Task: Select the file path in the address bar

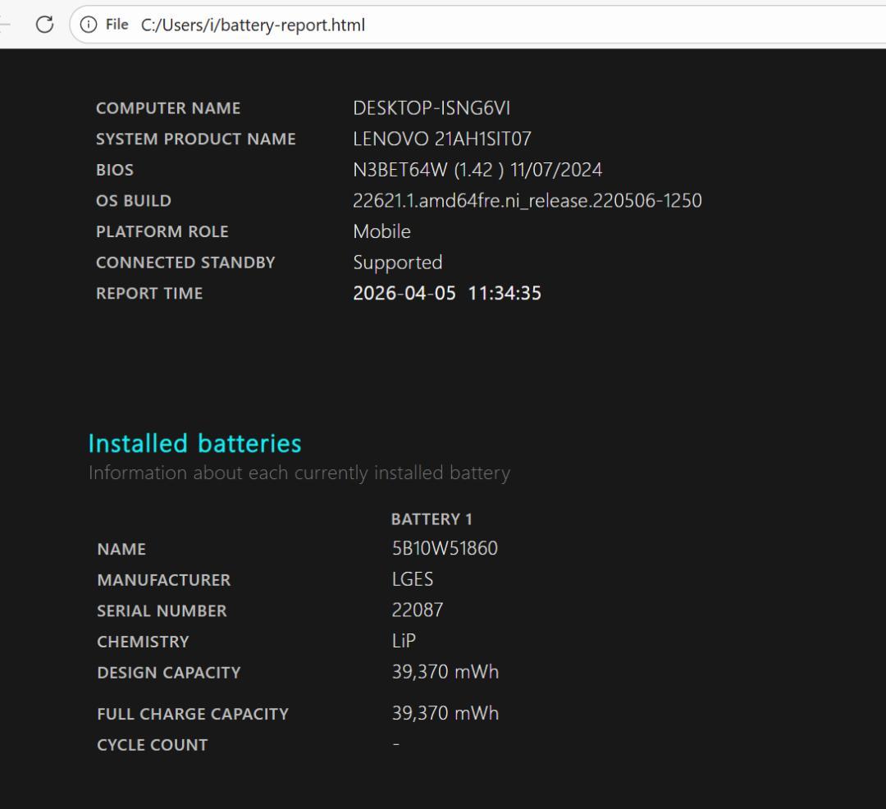Action: [254, 25]
